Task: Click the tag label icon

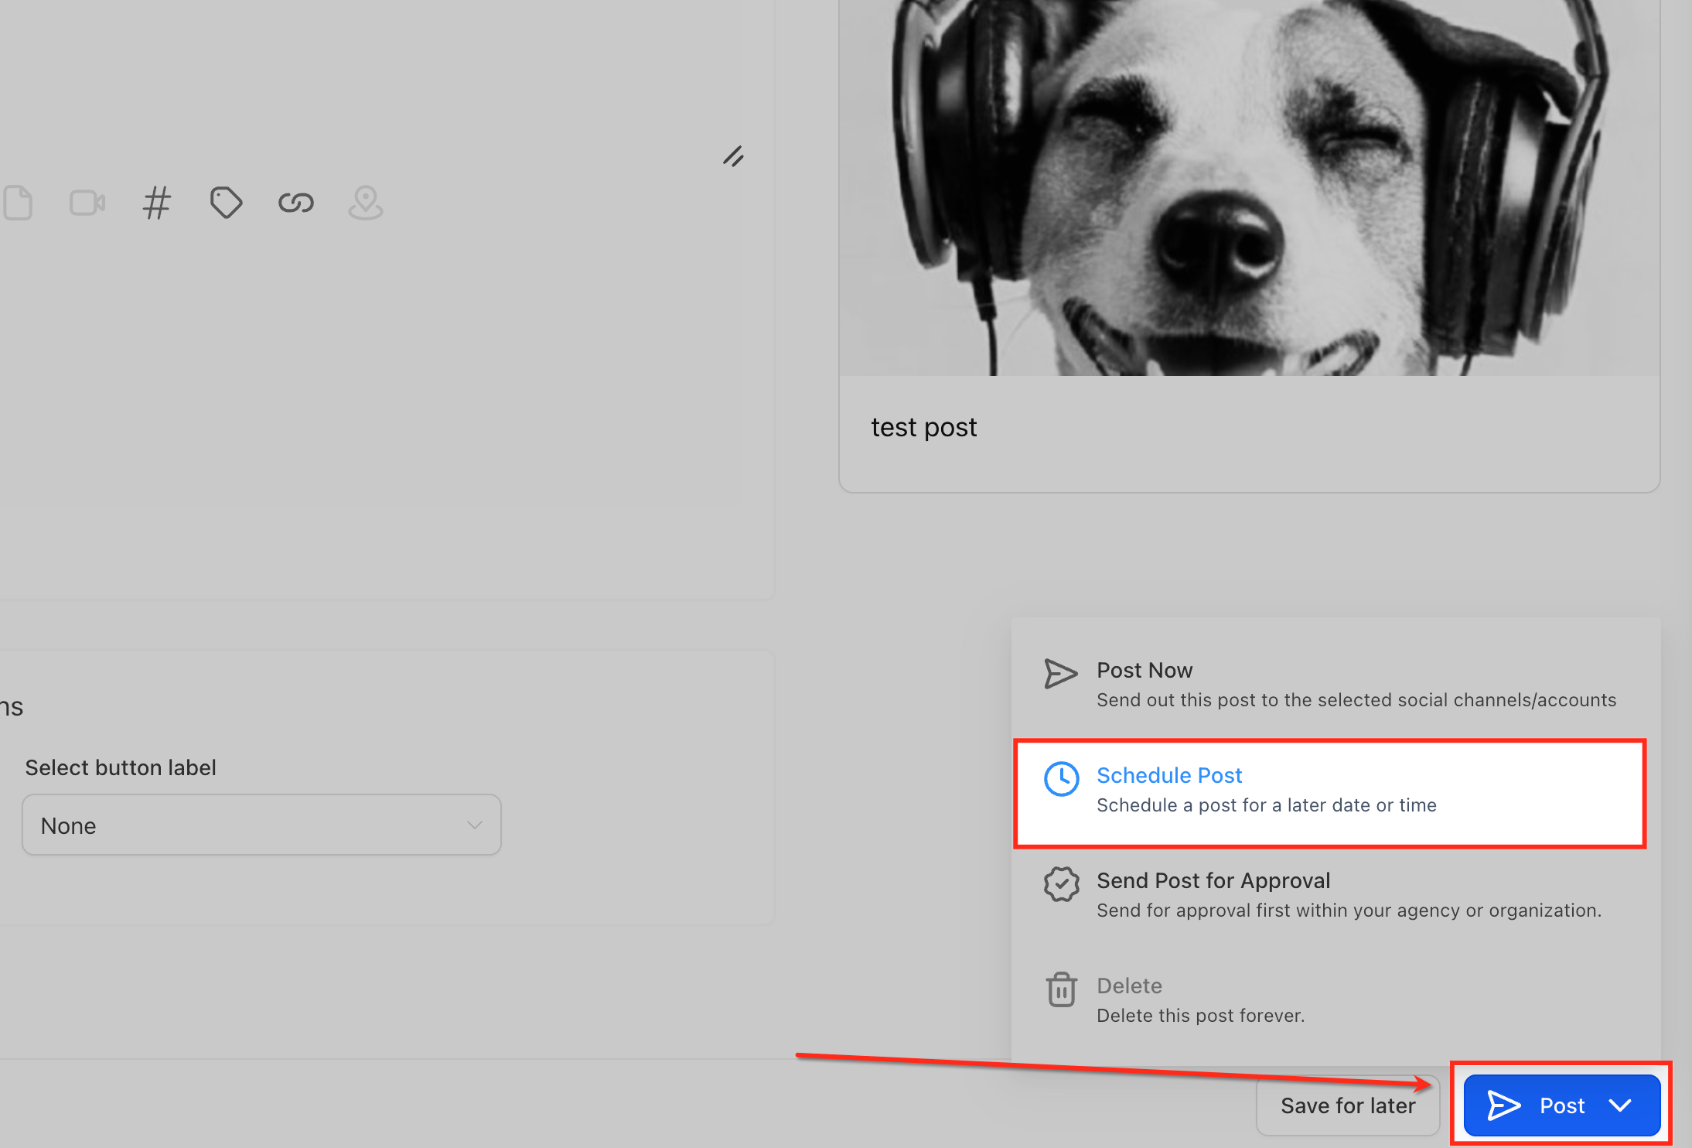Action: pyautogui.click(x=226, y=203)
